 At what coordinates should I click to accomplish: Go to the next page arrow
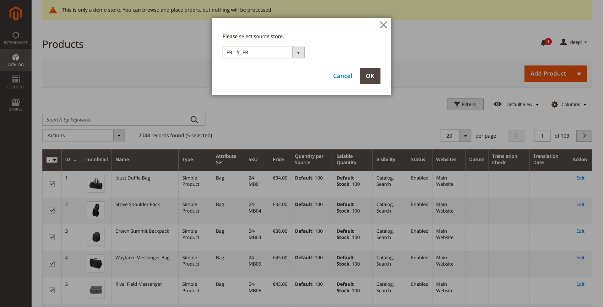[584, 136]
